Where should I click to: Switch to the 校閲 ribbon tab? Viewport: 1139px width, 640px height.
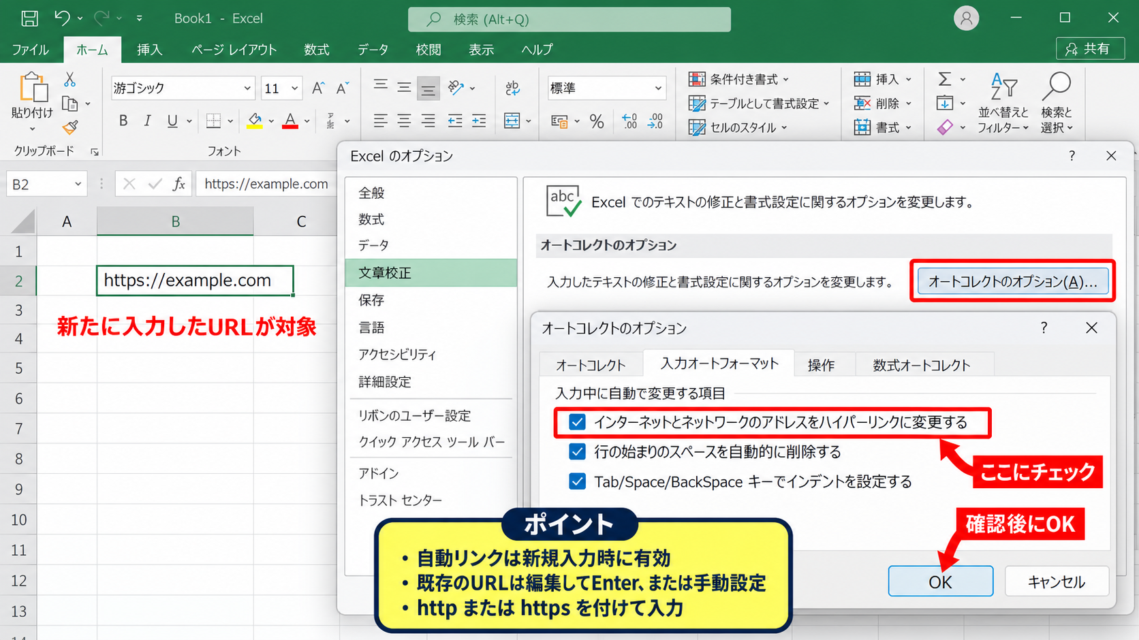(428, 50)
